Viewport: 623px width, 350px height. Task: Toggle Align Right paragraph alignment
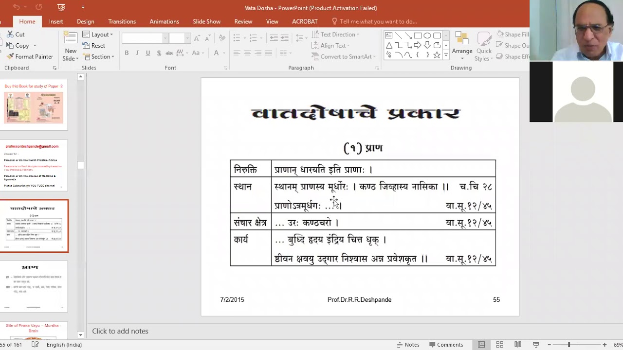[x=258, y=53]
